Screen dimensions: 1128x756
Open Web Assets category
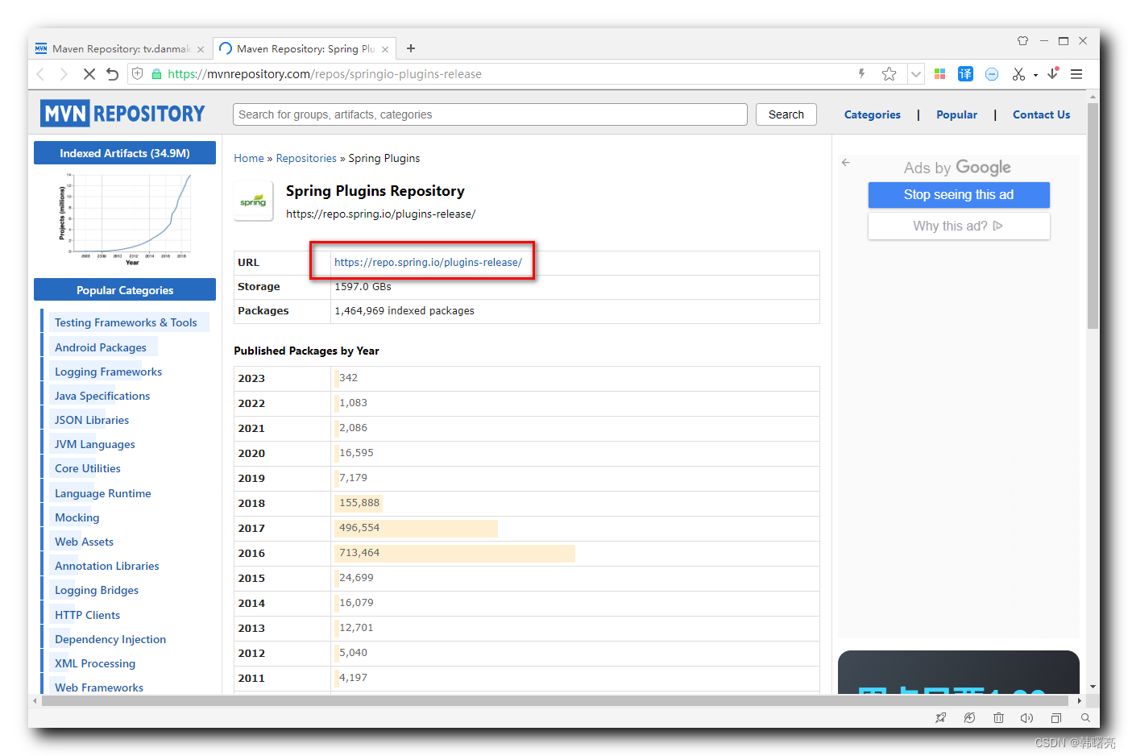[85, 542]
